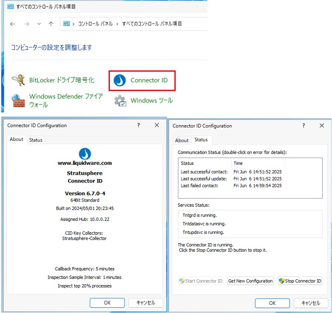332x313 pixels.
Task: Select Last successful contact row
Action: (x=231, y=172)
